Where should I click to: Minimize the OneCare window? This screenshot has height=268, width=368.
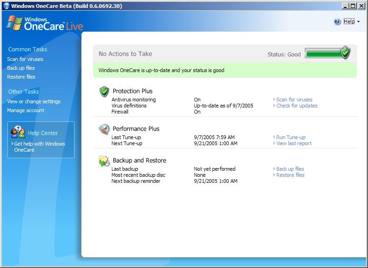point(345,6)
